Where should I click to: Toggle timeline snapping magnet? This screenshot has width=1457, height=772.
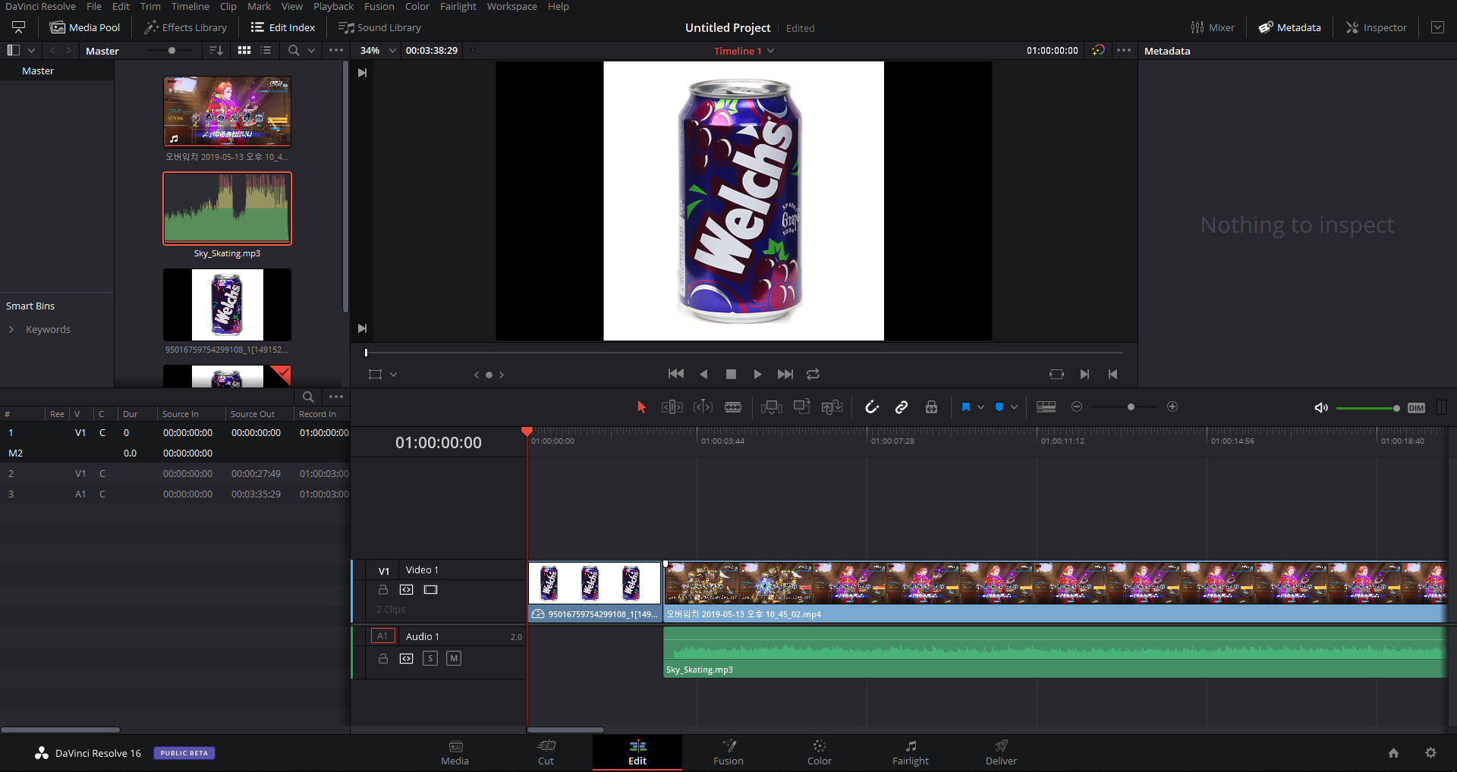872,407
